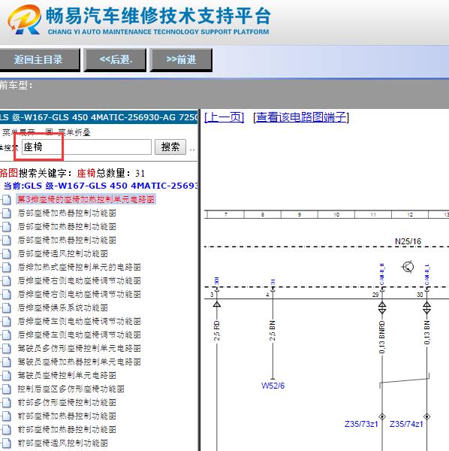Click document icon beside 后排座椅娱乐系统功能图
Viewport: 449px width, 451px height.
tap(7, 307)
